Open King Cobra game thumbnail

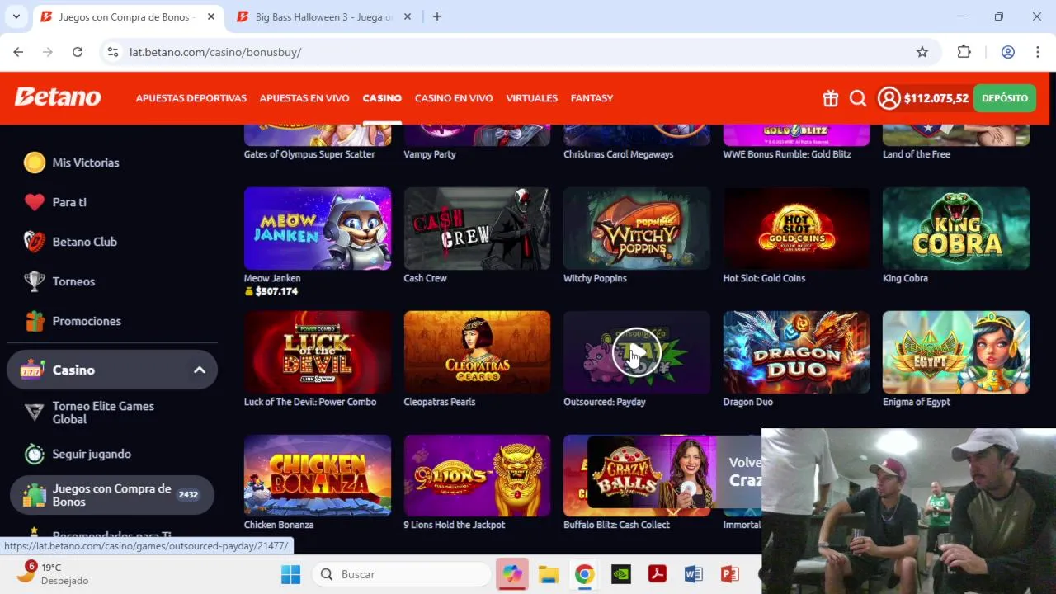coord(956,229)
